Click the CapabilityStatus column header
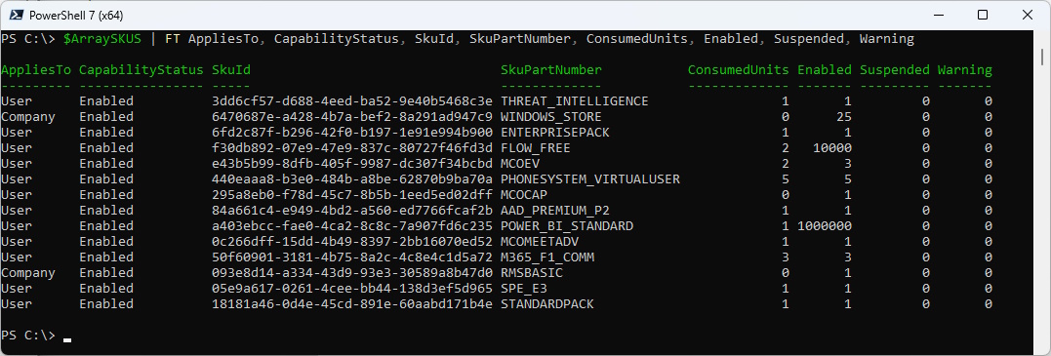 pyautogui.click(x=141, y=69)
